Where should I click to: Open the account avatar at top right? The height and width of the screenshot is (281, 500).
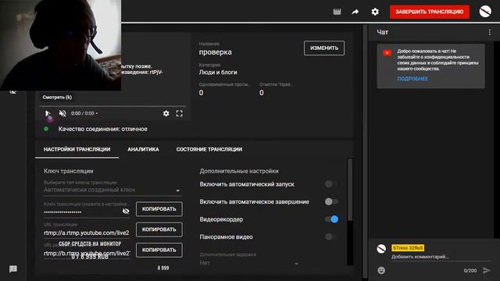point(485,12)
